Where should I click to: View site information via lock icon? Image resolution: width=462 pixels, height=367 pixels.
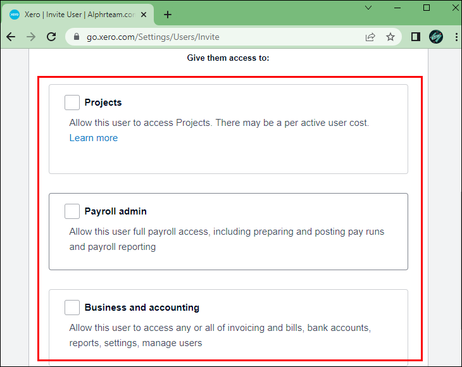point(77,37)
